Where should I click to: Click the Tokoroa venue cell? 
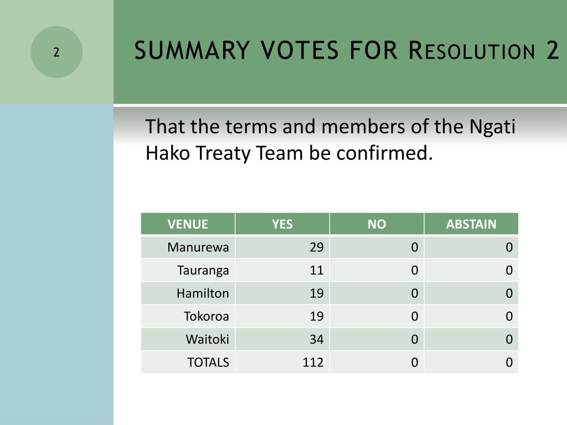tap(188, 316)
